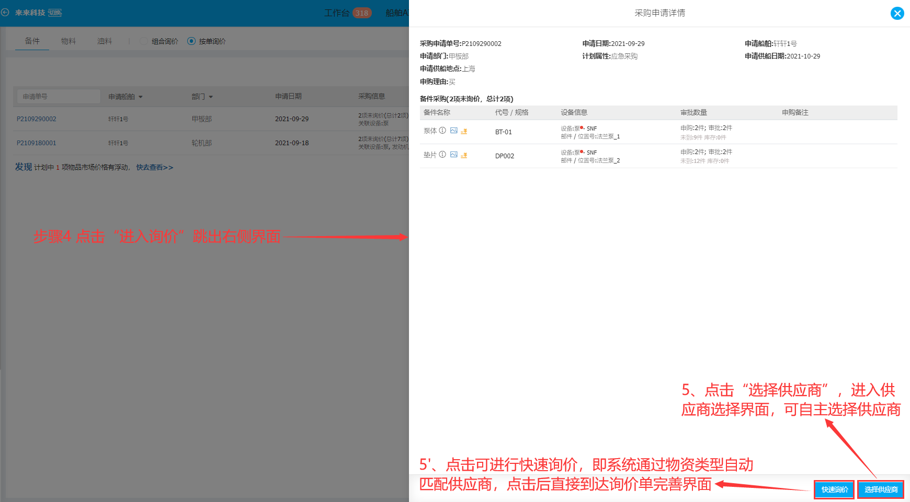The height and width of the screenshot is (502, 910).
Task: Click the 申购备注 column header
Action: tap(795, 112)
